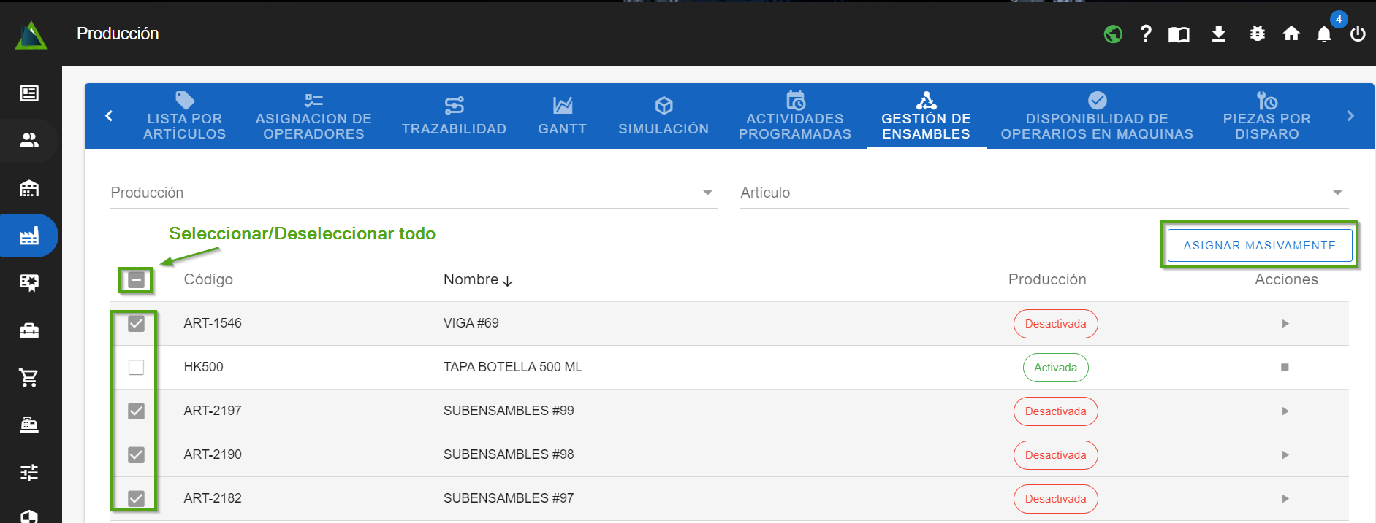Uncheck the ART-1546 row checkbox
Image resolution: width=1376 pixels, height=523 pixels.
(x=136, y=323)
